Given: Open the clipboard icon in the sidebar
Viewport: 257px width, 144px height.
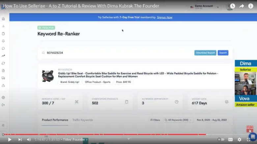Looking at the screenshot, I should point(3,34).
